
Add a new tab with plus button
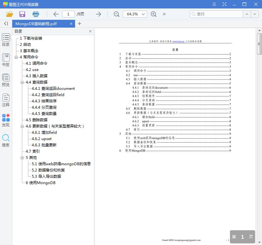pos(79,24)
